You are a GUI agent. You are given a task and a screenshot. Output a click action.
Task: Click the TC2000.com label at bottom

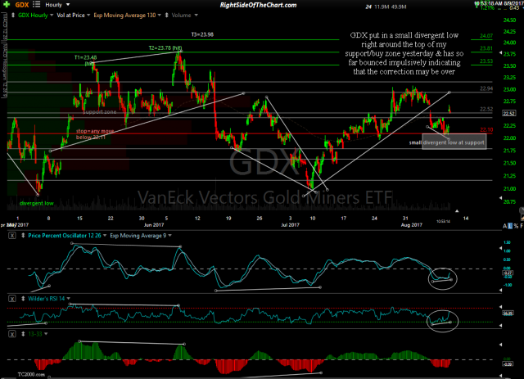31,374
